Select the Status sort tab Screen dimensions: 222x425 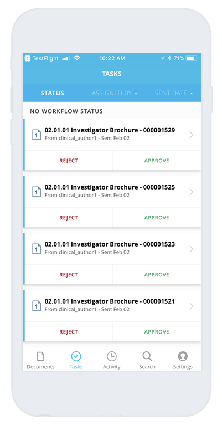click(x=53, y=93)
